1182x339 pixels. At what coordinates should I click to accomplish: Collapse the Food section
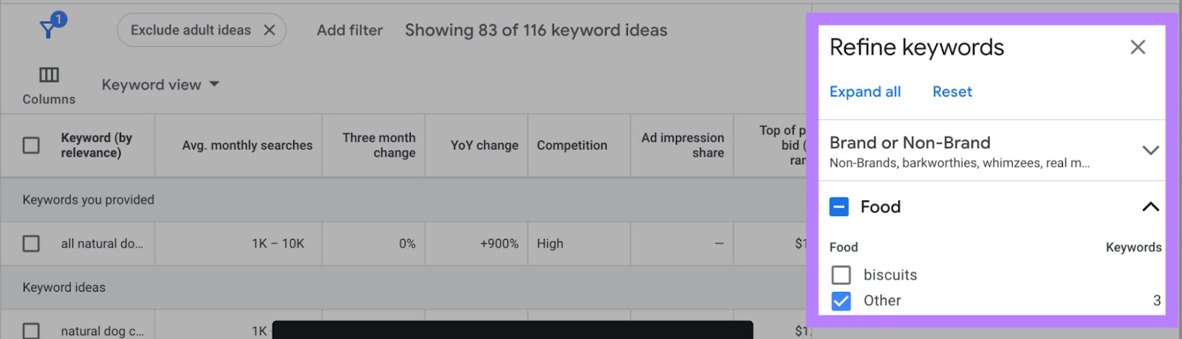point(1149,207)
